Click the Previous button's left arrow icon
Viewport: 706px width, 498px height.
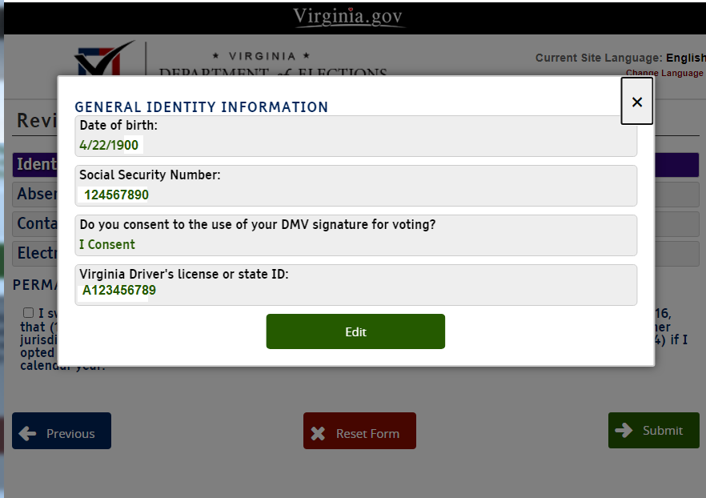pyautogui.click(x=28, y=433)
